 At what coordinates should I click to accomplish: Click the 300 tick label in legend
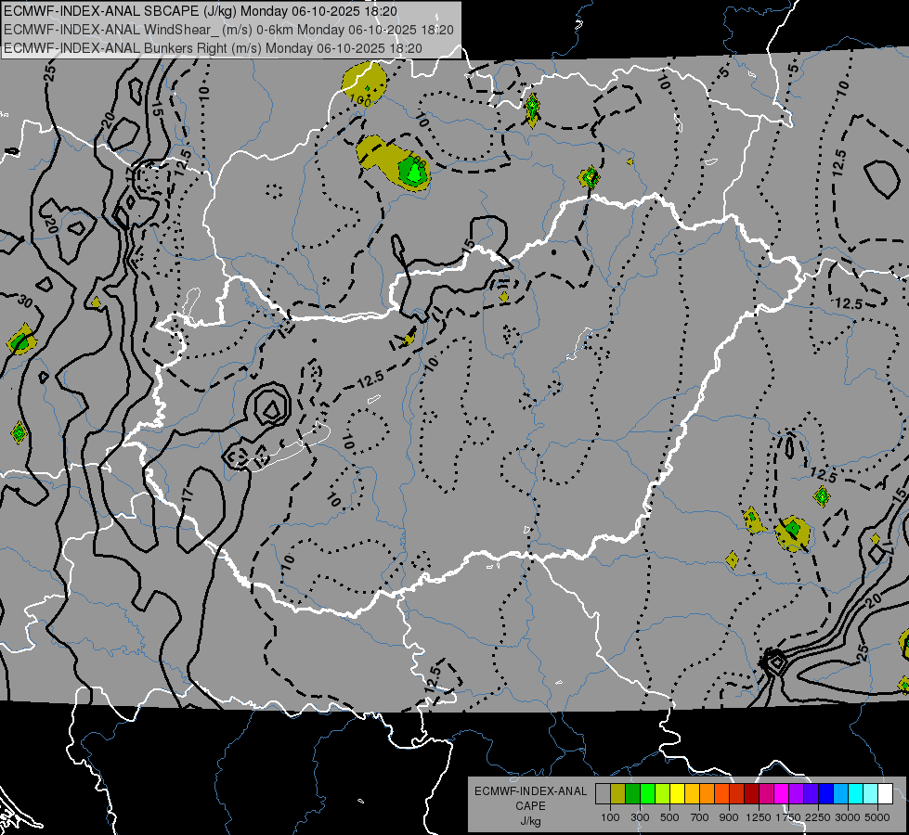point(640,817)
